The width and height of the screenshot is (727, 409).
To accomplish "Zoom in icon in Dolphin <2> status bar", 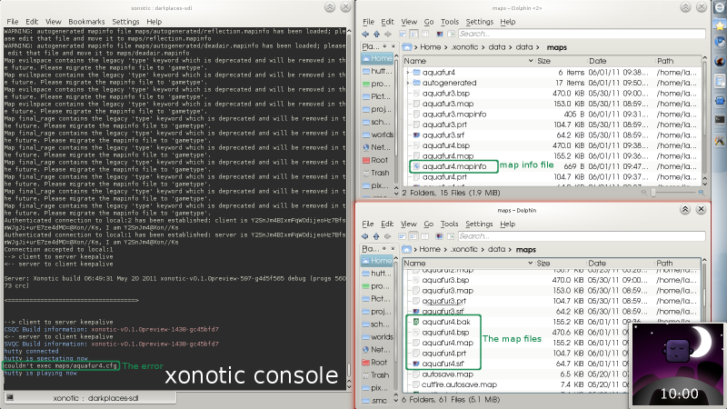I will (x=701, y=193).
